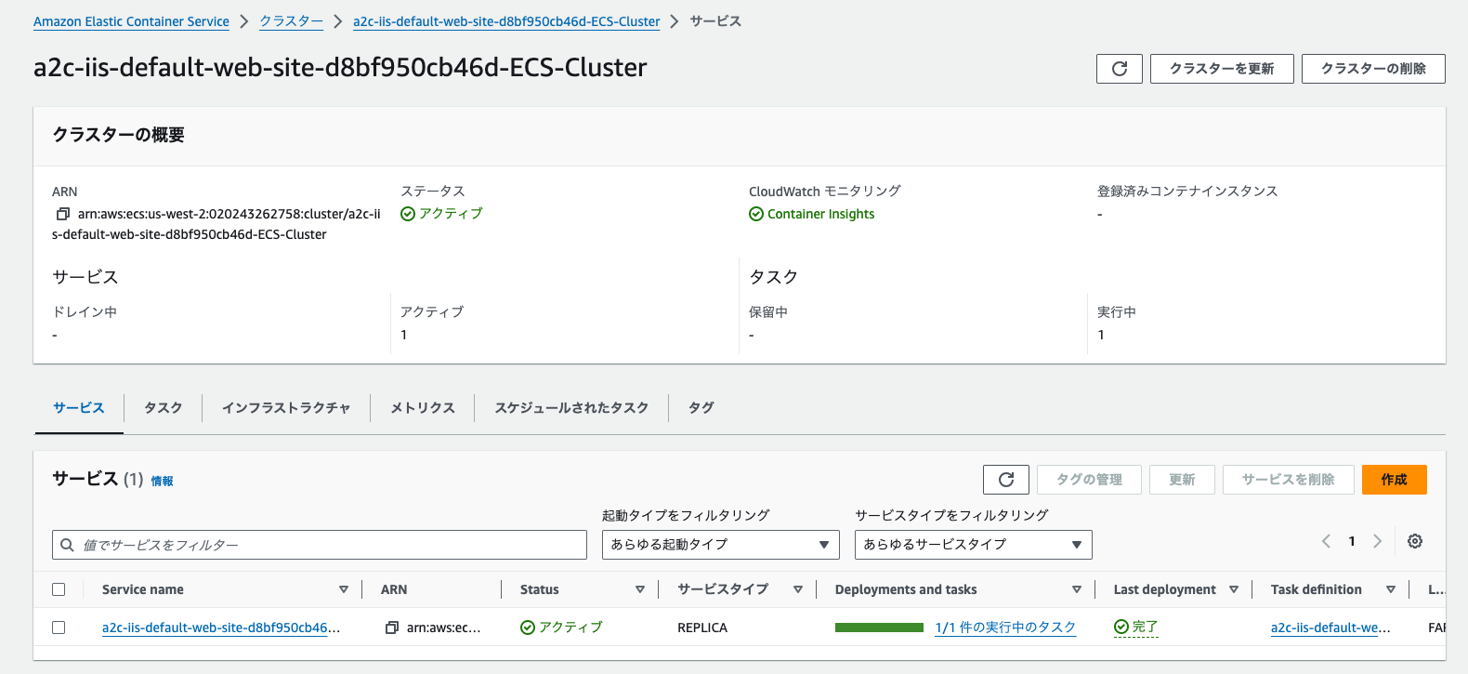Switch to スケジュールされたタスク tab

click(571, 408)
